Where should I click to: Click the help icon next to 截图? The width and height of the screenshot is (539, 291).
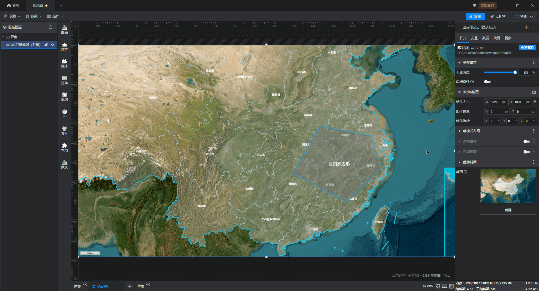[x=465, y=172]
